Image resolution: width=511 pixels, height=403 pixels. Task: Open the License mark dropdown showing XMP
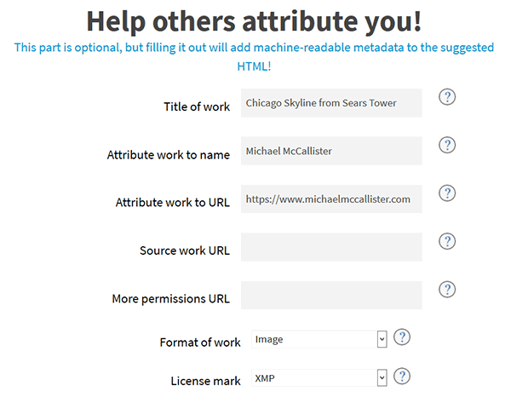319,378
